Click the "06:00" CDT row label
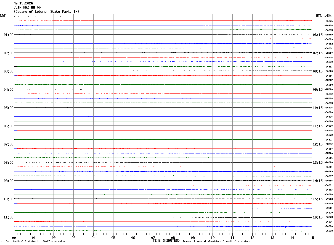 click(9, 126)
